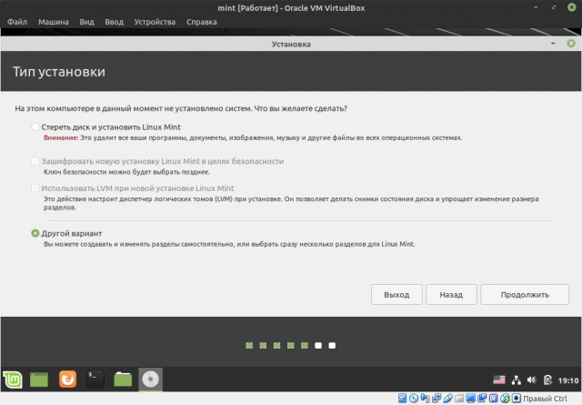Tick the "Использовать LVM" checkbox
This screenshot has height=405, width=582.
click(35, 188)
